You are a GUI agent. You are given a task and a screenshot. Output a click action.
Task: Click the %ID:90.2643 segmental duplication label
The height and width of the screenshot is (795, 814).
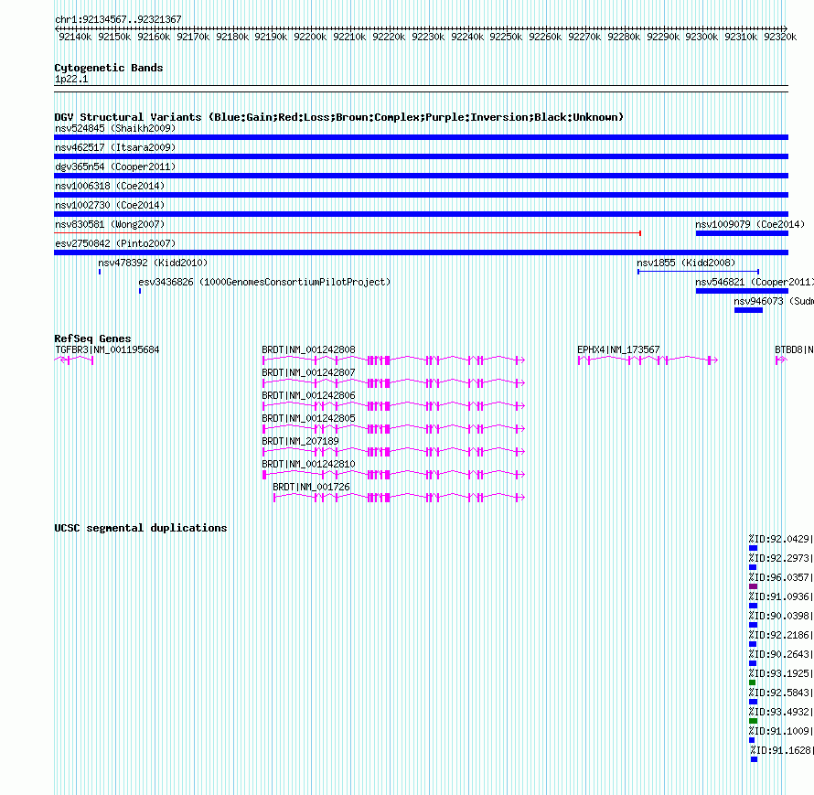781,654
